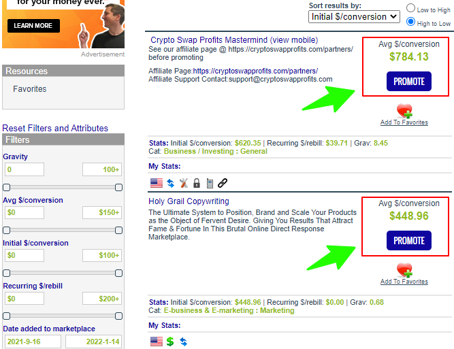
Task: Click Initial $/conversion minimum field
Action: point(25,255)
